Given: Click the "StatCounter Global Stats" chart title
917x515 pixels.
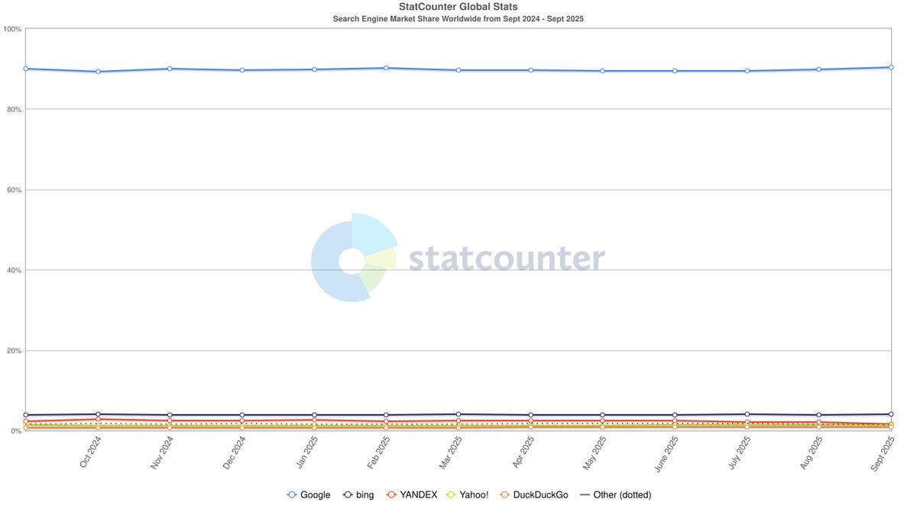Looking at the screenshot, I should pyautogui.click(x=458, y=7).
